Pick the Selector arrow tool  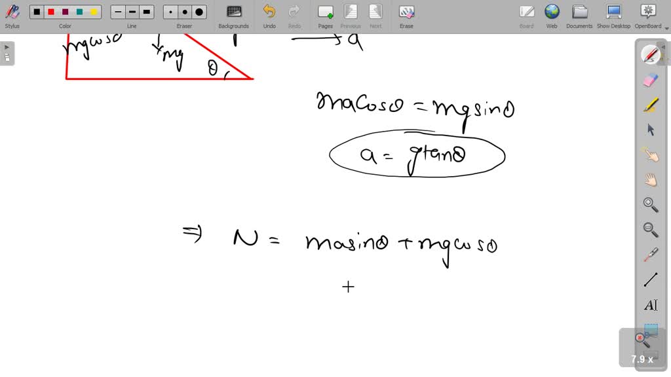pos(650,130)
